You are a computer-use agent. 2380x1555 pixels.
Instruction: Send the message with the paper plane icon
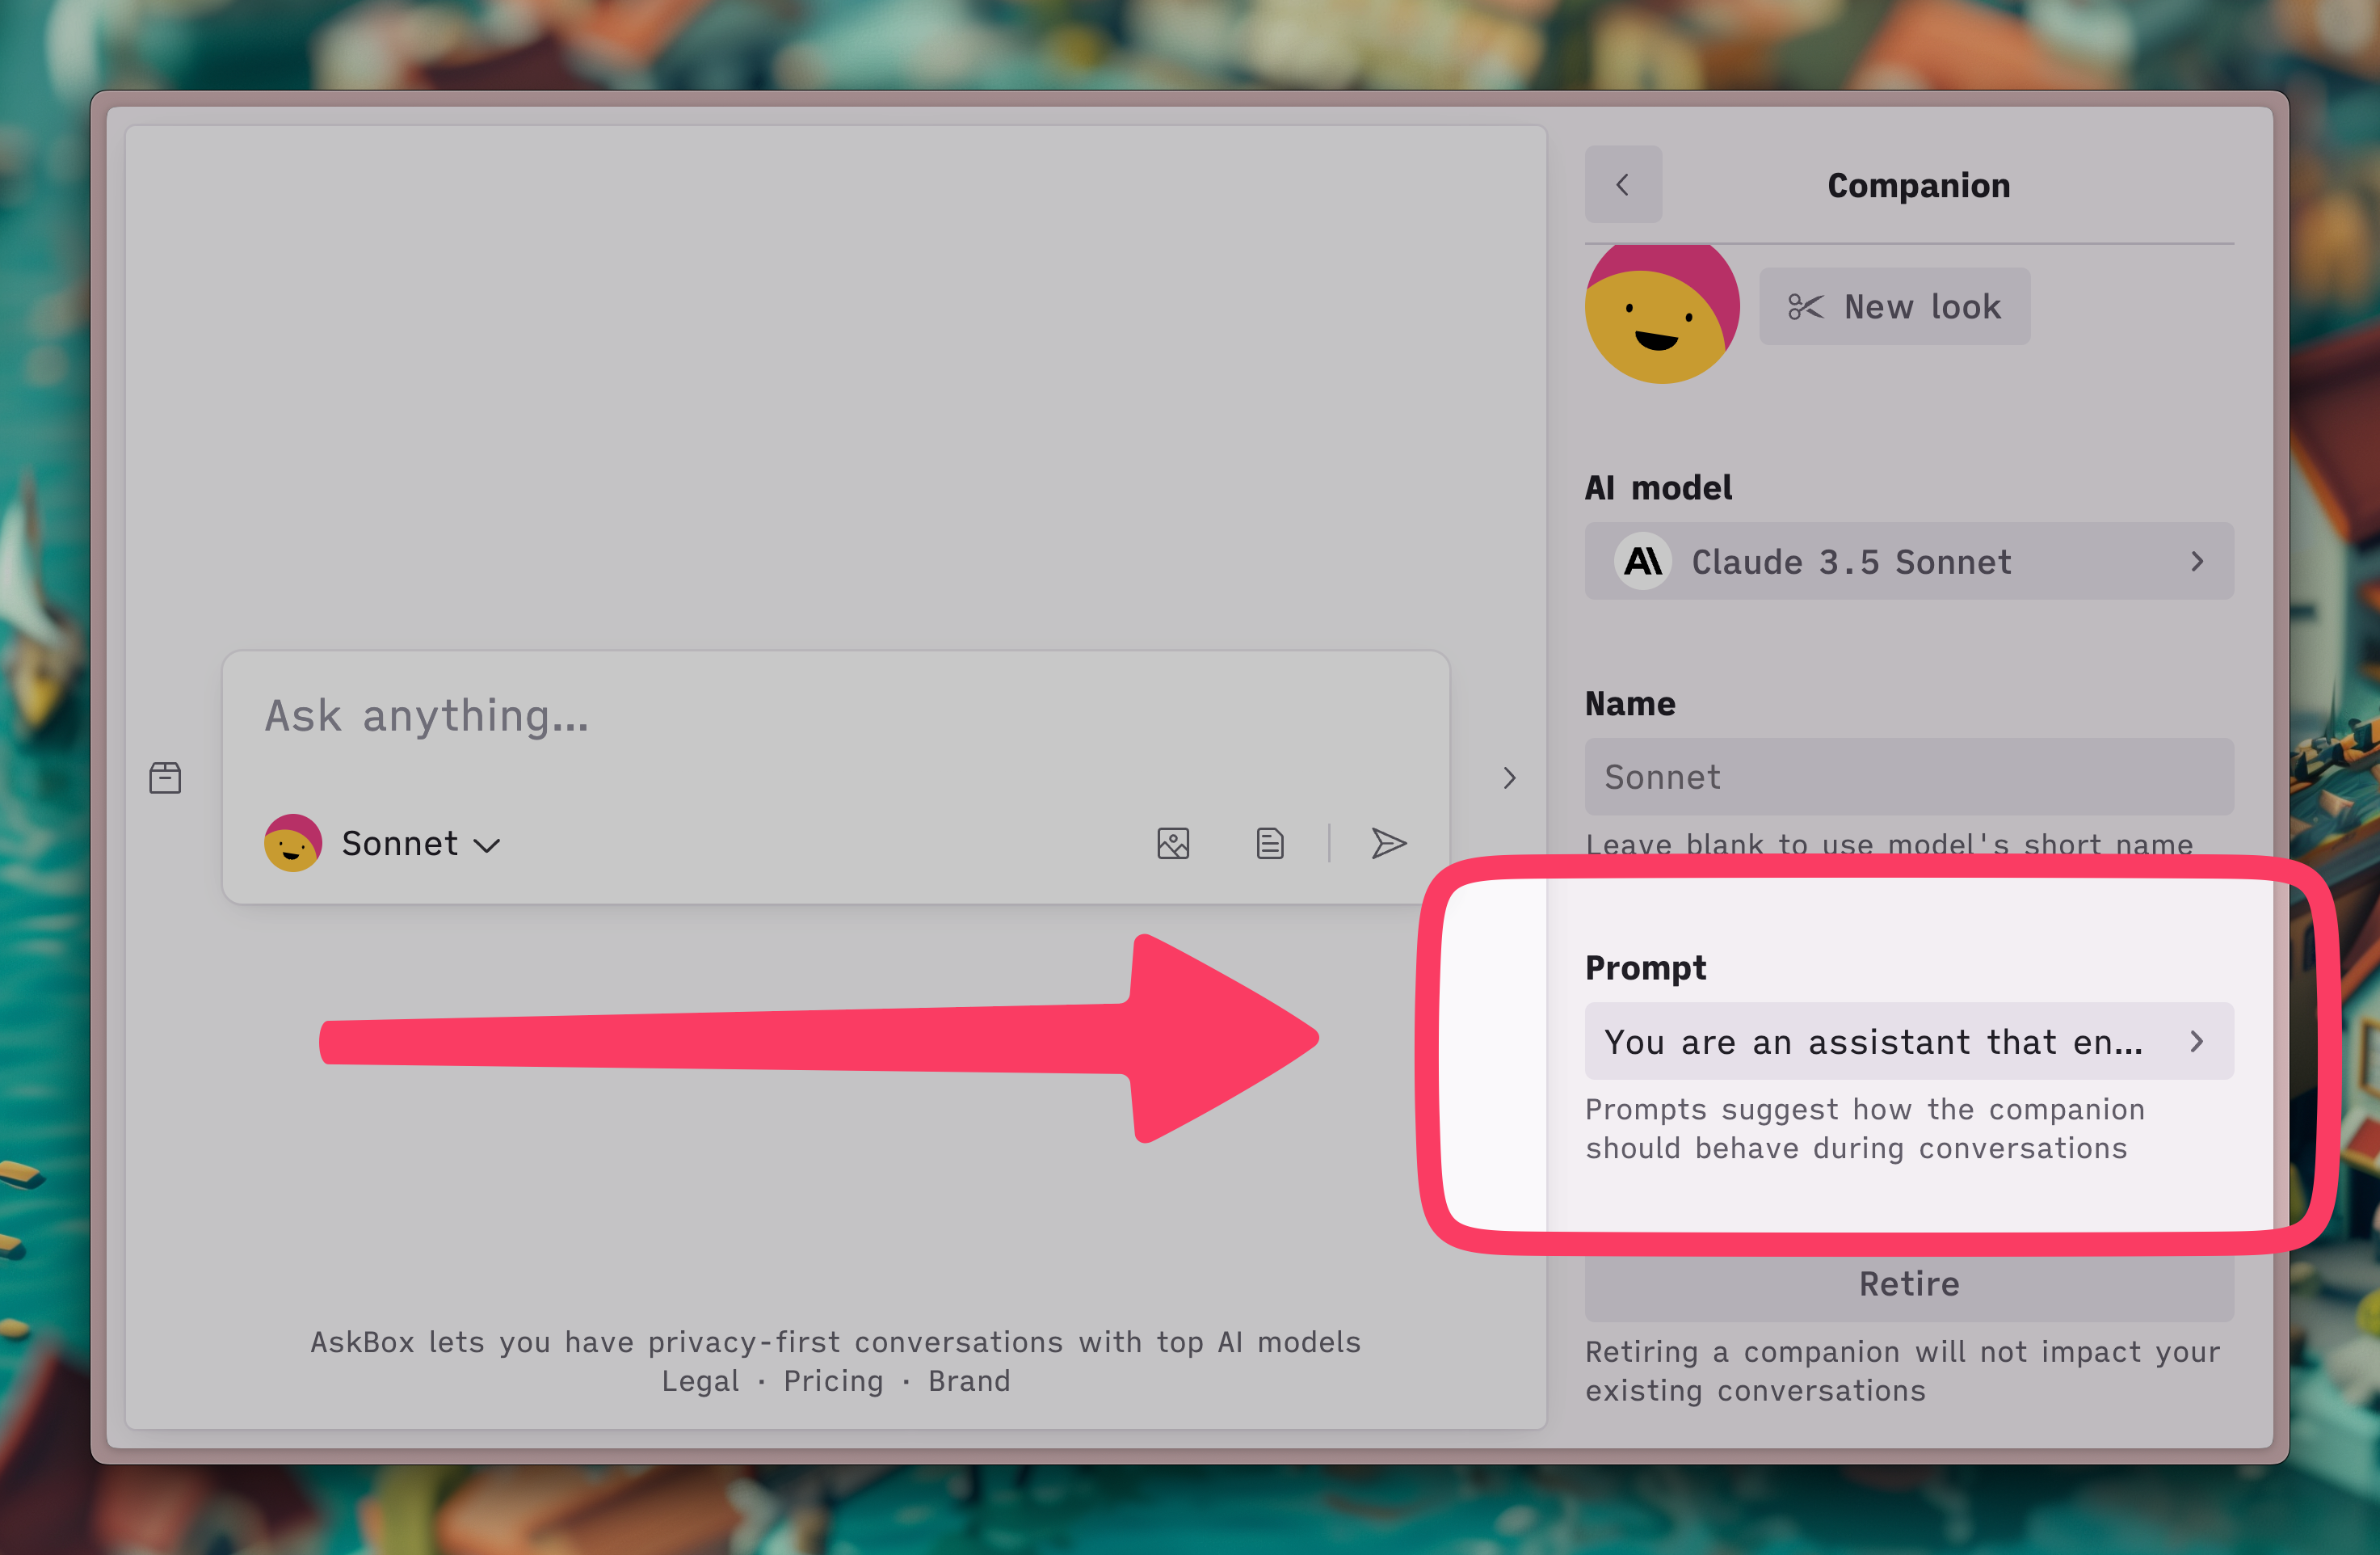[1388, 844]
